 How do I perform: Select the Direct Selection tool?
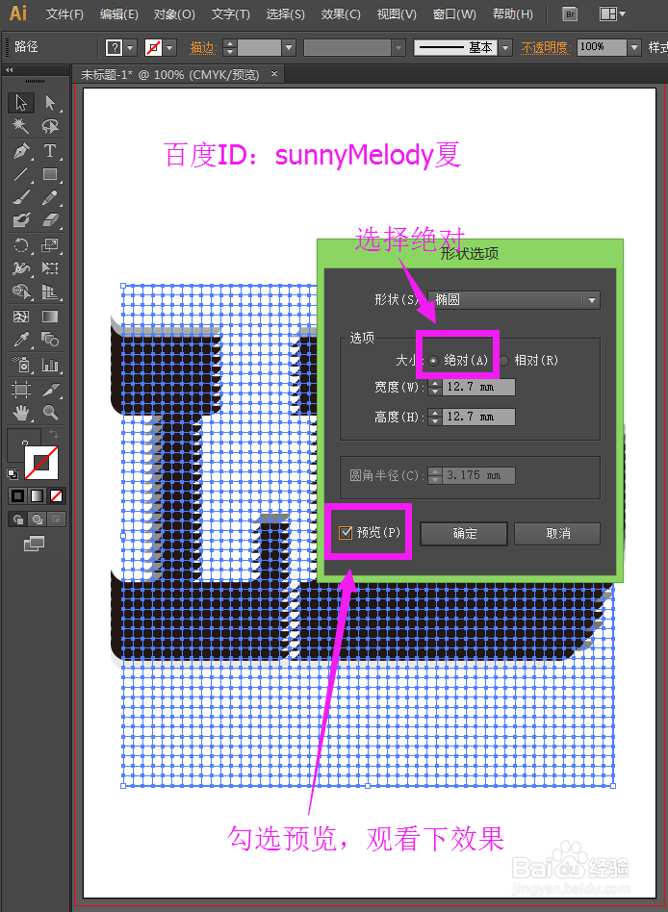pyautogui.click(x=50, y=103)
